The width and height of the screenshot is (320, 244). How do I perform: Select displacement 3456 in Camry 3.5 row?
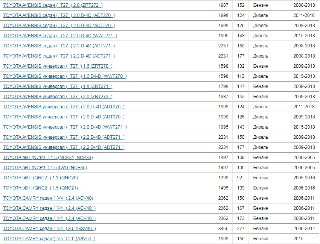223,229
